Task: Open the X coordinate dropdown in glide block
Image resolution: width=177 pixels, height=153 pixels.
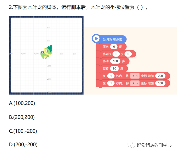Action: 135,83
